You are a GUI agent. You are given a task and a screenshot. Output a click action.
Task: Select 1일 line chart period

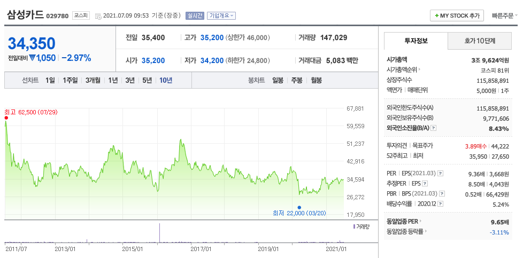(x=50, y=80)
